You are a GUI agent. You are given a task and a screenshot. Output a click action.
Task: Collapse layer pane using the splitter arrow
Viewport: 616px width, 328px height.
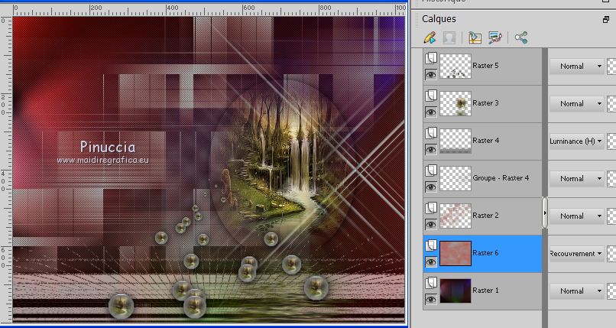pos(545,213)
